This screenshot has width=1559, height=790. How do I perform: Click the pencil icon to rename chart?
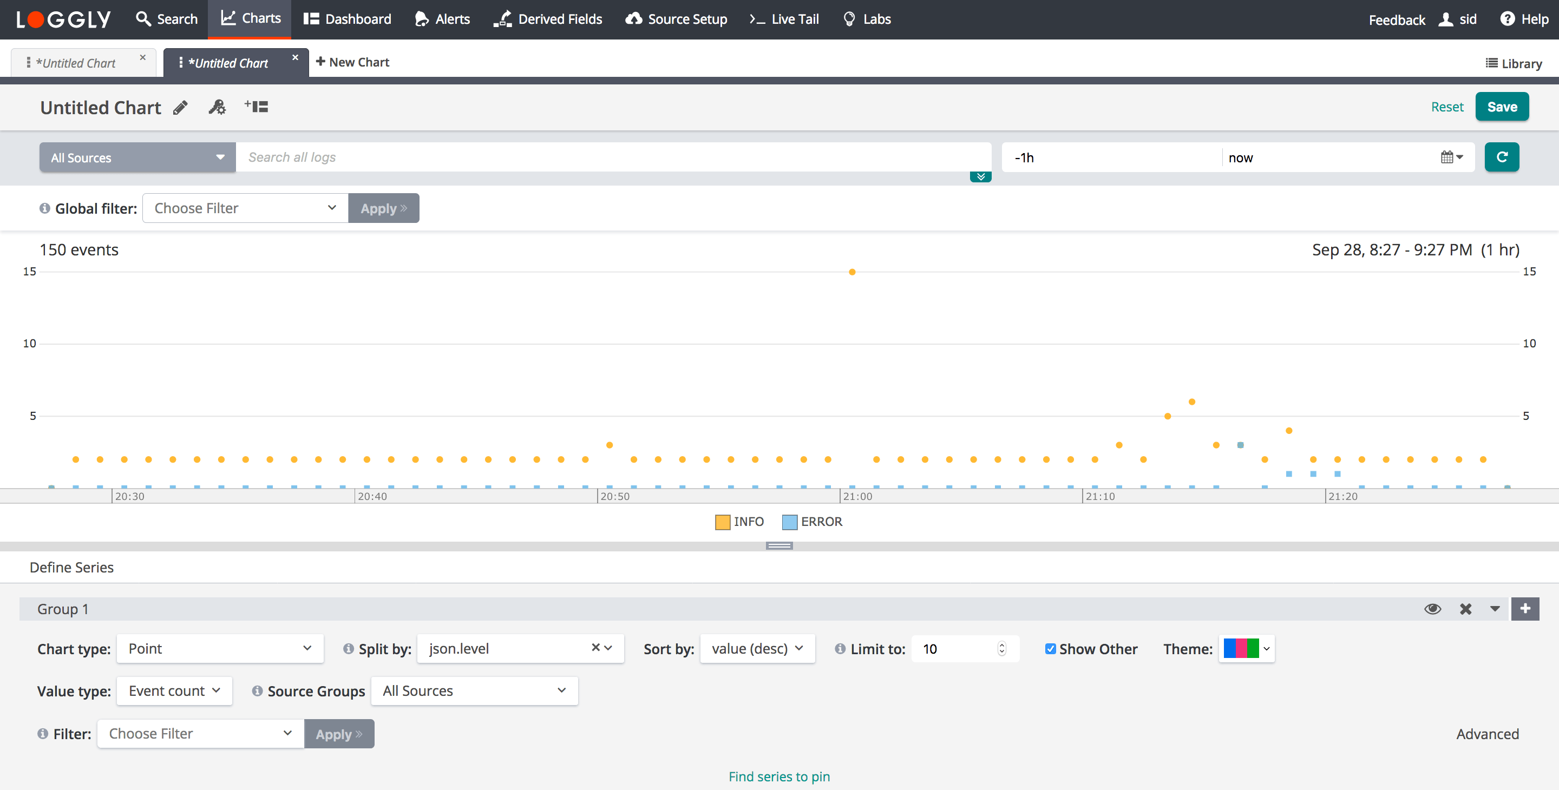point(180,108)
